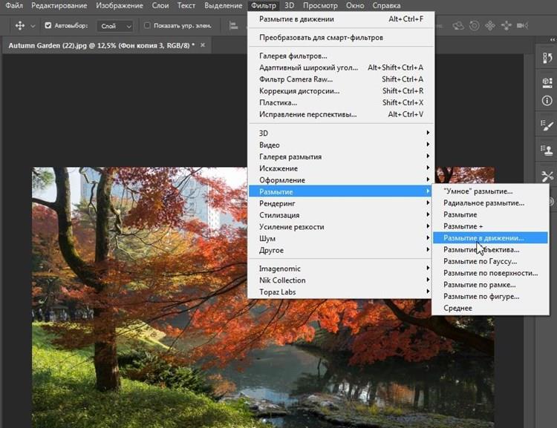This screenshot has width=557, height=428.
Task: Open the Clone Source stamp panel icon
Action: click(x=547, y=151)
